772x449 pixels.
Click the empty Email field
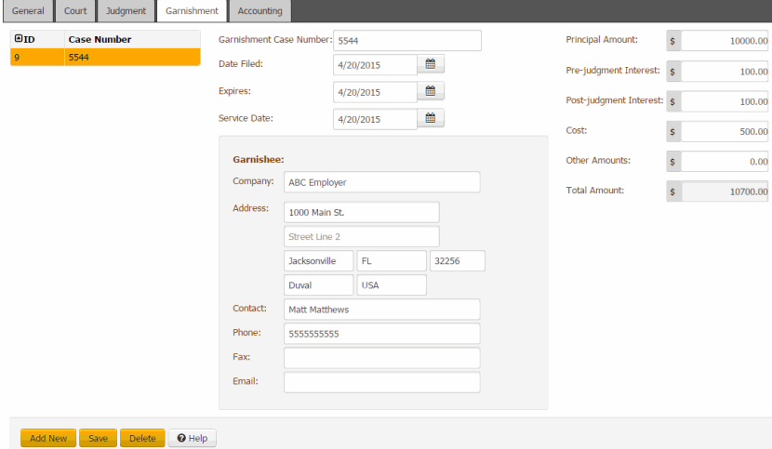coord(381,382)
